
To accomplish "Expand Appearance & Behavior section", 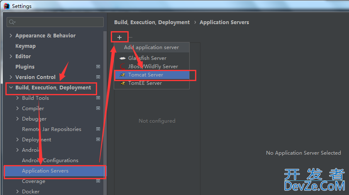I will click(11, 35).
